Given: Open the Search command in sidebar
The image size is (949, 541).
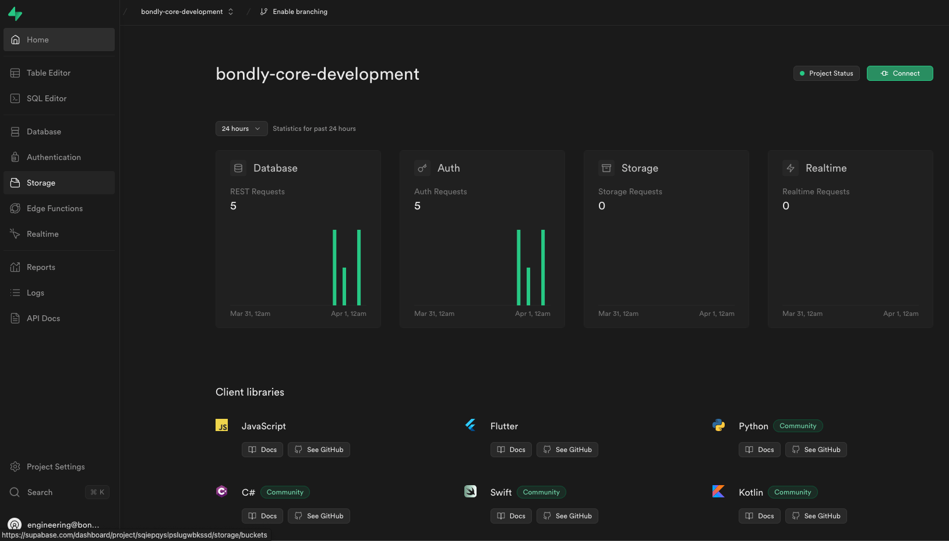Looking at the screenshot, I should 59,492.
